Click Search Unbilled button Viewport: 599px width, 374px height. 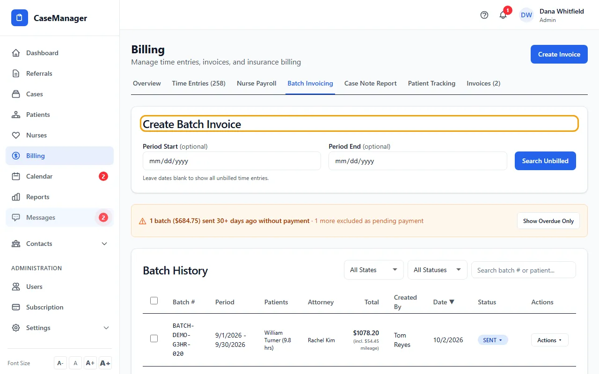(545, 161)
